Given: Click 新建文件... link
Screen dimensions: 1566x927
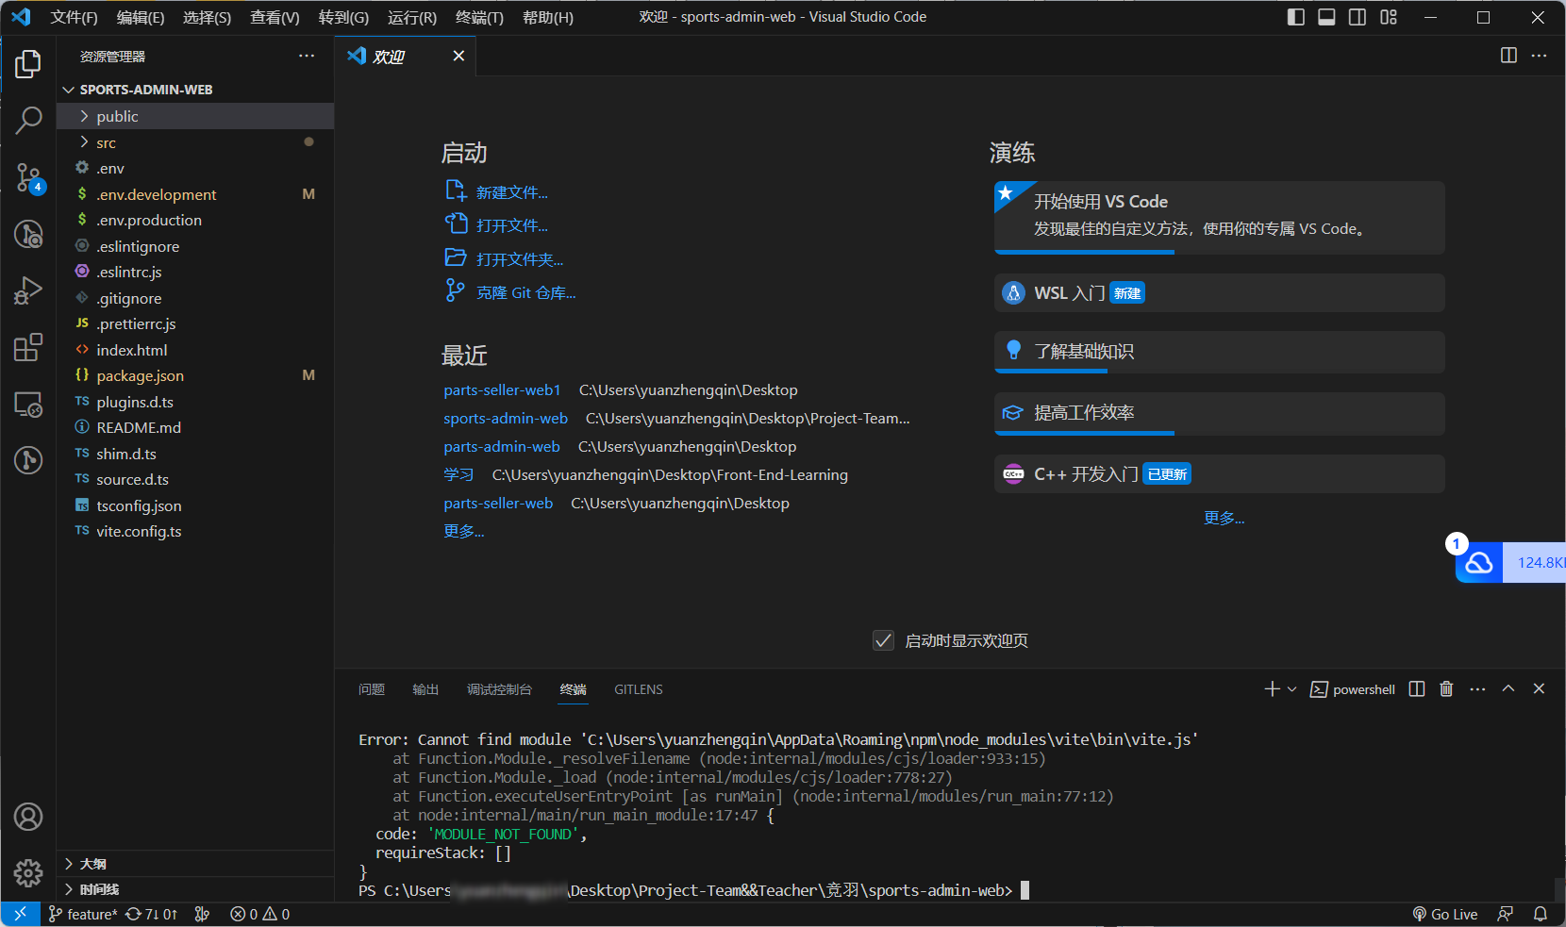Looking at the screenshot, I should tap(511, 192).
